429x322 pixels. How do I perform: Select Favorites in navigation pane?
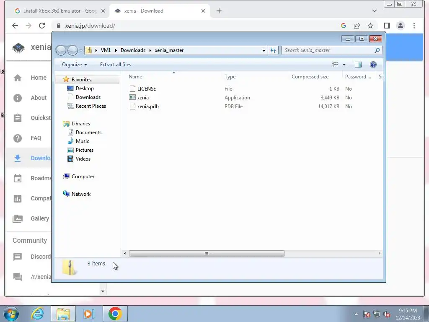click(x=81, y=79)
